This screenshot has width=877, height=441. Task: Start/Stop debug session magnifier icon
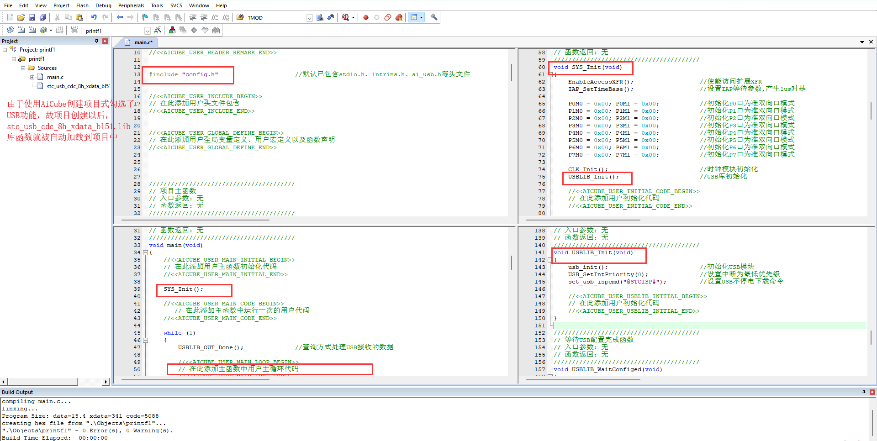[x=345, y=17]
